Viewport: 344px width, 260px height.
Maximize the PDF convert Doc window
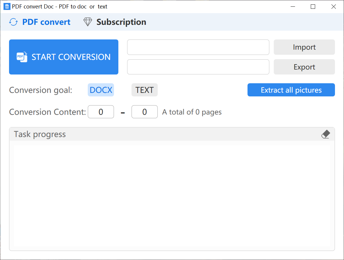coord(313,6)
